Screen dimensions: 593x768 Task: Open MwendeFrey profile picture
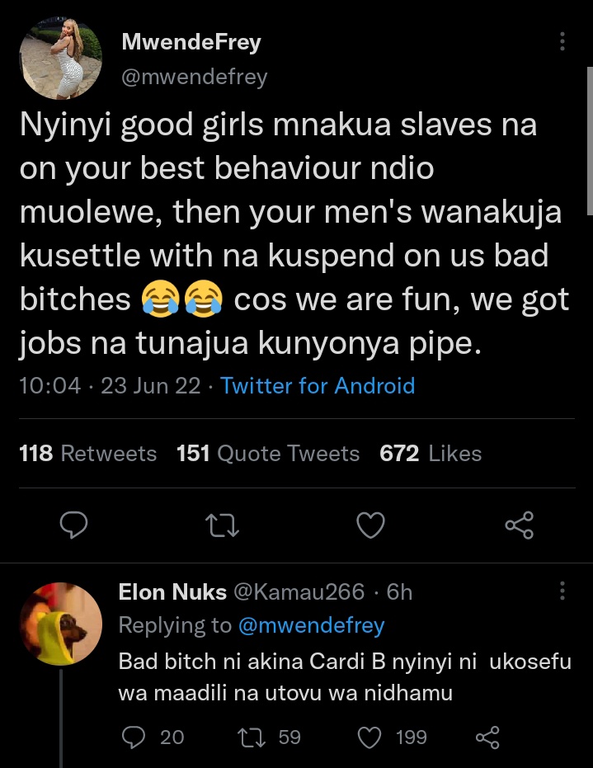click(60, 58)
